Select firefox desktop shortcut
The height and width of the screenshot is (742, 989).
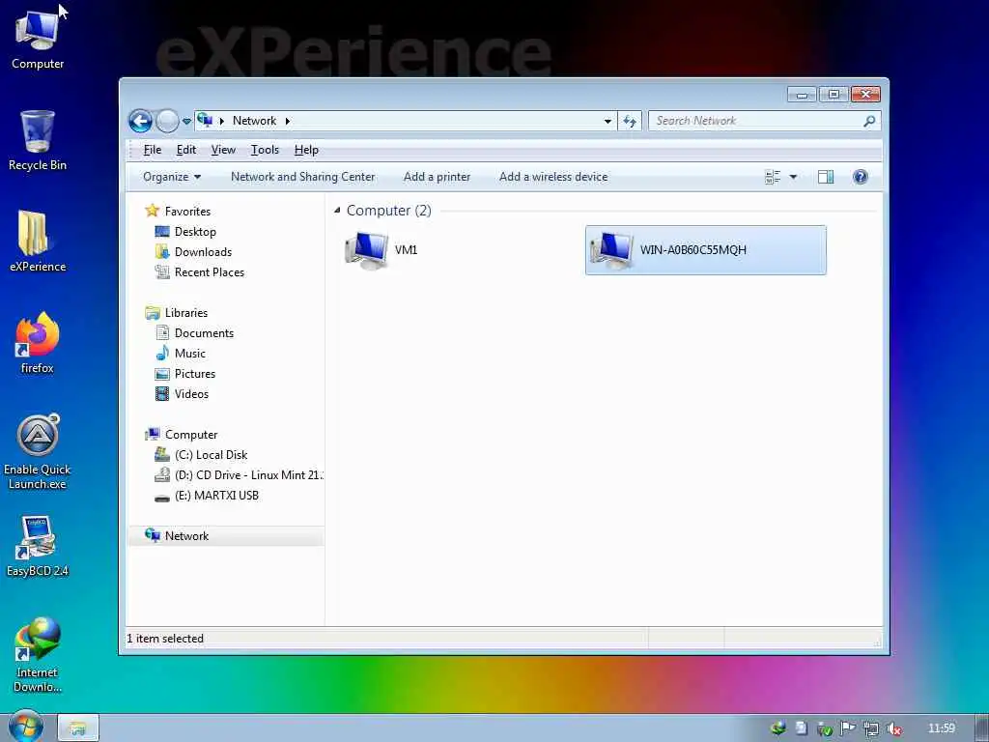[38, 344]
